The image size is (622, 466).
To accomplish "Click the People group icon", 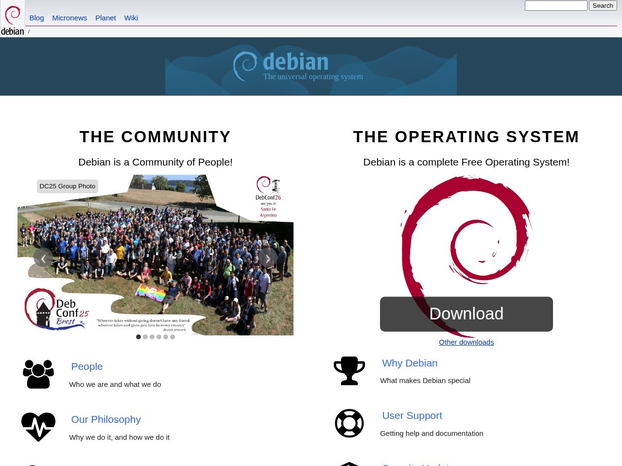I will click(38, 374).
